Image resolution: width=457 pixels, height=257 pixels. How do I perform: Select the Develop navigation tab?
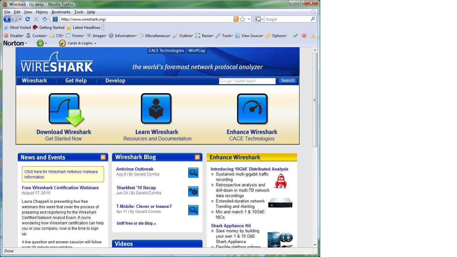point(115,80)
